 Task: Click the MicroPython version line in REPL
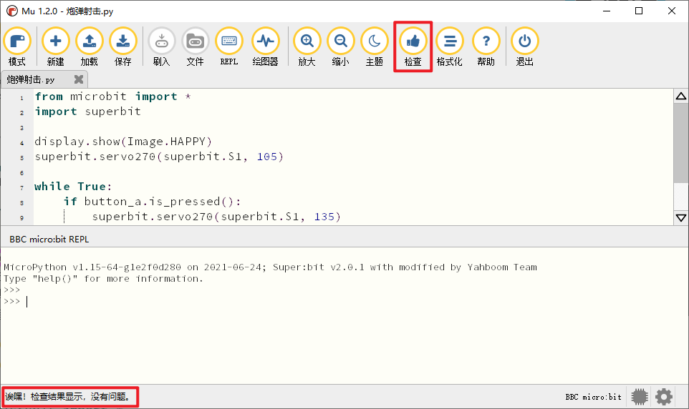click(270, 267)
